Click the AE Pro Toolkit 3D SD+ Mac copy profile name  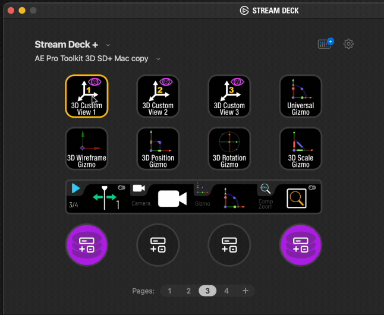(92, 59)
